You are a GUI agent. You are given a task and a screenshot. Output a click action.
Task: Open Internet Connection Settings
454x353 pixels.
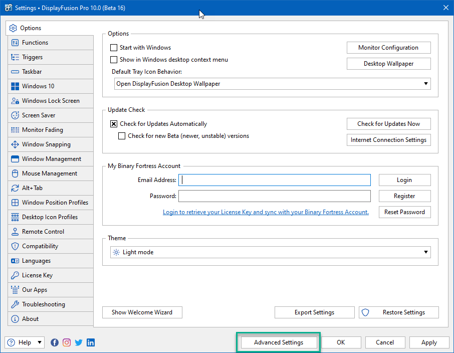coord(388,140)
